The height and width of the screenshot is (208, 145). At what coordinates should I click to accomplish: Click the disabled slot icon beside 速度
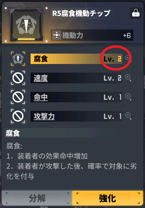tap(18, 78)
